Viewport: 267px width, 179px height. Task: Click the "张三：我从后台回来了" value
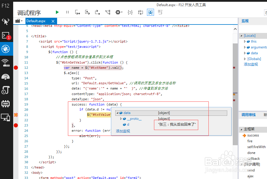177,124
